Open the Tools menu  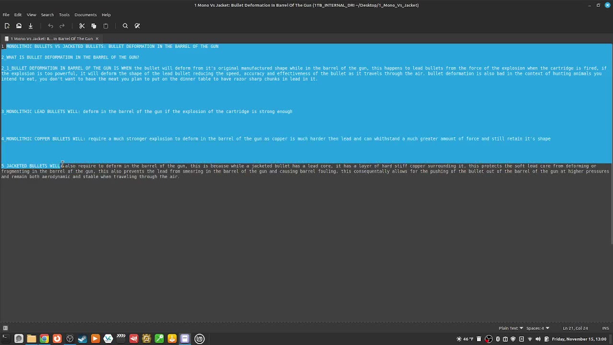64,15
